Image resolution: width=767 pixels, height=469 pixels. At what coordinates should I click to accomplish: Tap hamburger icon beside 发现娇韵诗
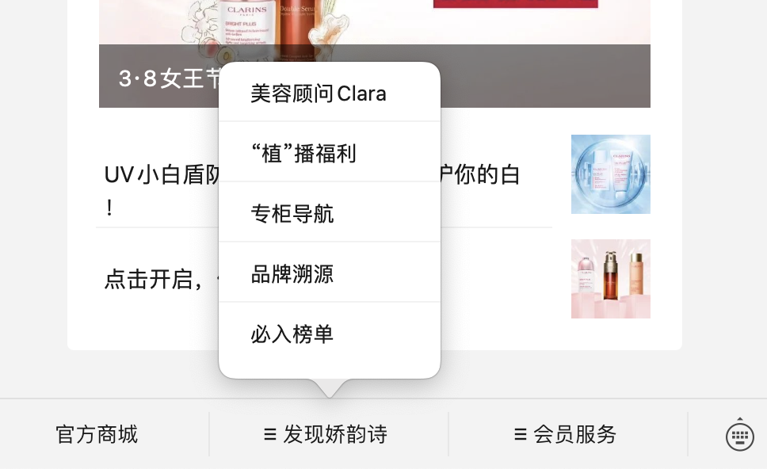tap(270, 434)
